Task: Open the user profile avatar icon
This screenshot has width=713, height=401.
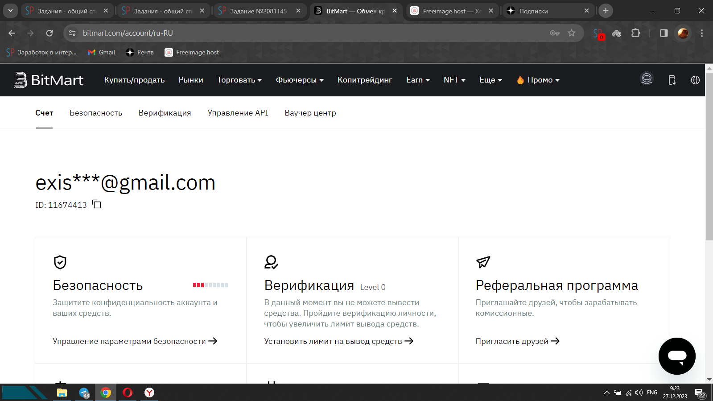Action: [647, 79]
